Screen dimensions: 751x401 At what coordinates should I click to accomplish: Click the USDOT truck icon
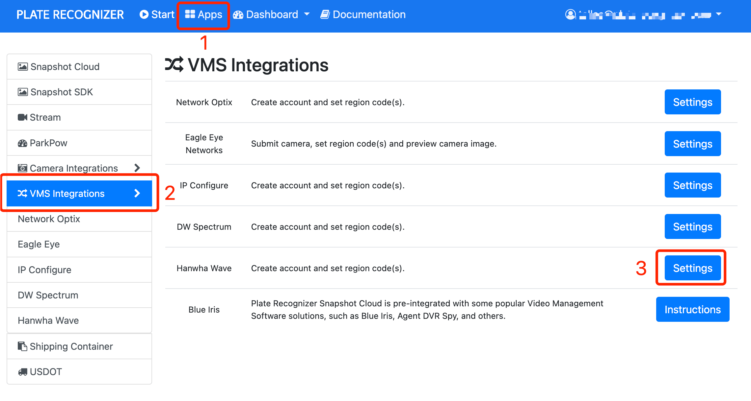(x=22, y=372)
